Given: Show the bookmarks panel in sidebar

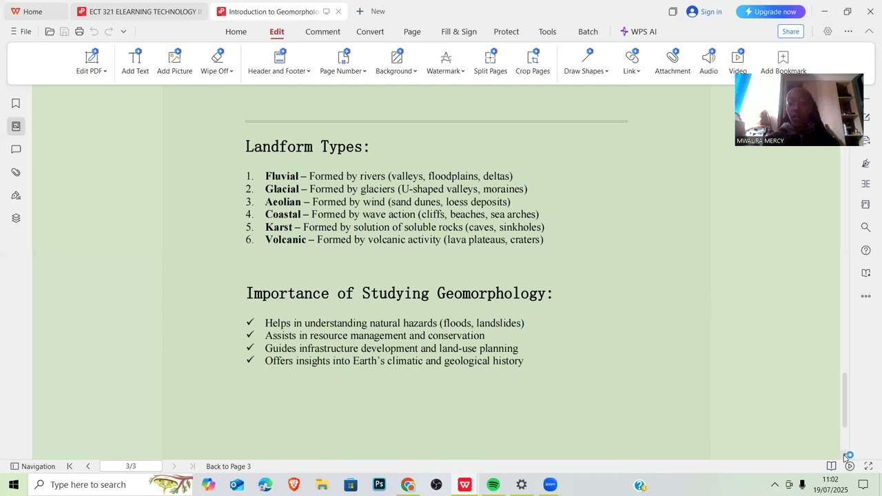Looking at the screenshot, I should point(16,103).
